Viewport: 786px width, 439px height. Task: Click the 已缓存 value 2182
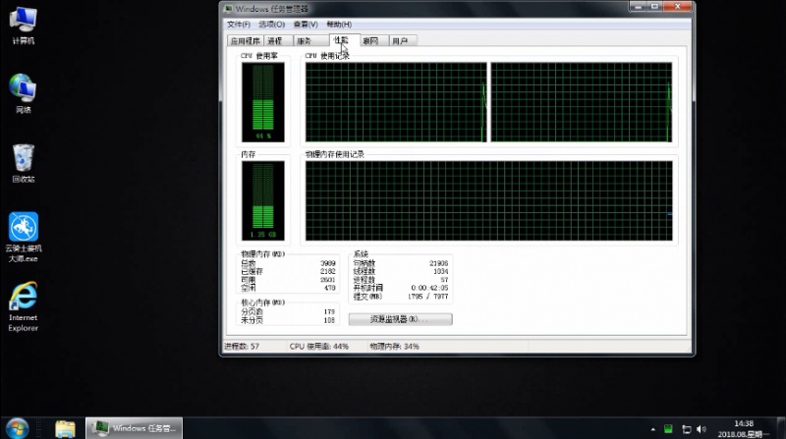[328, 271]
